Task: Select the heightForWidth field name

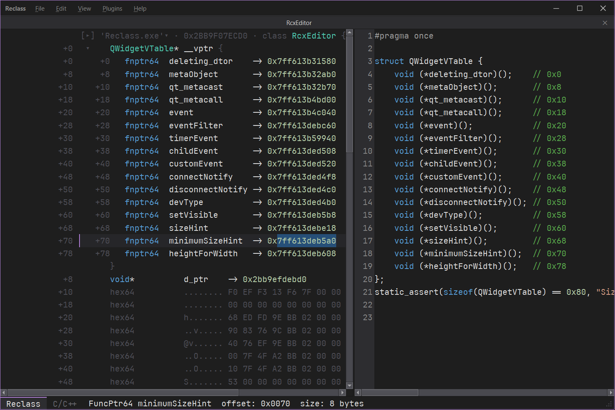Action: pyautogui.click(x=203, y=253)
